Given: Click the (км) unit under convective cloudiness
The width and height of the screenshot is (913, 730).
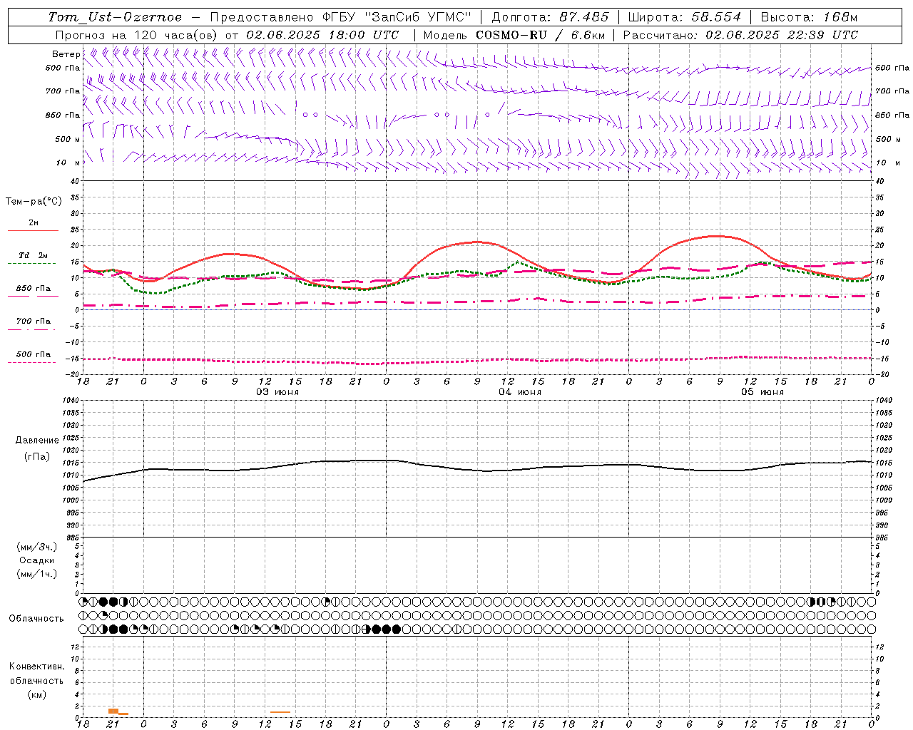Looking at the screenshot, I should [x=37, y=694].
